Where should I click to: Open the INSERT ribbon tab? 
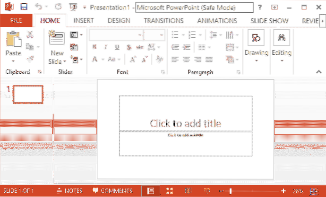(x=83, y=21)
